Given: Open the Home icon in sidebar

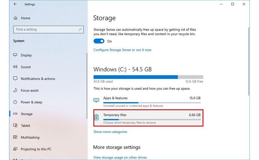Looking at the screenshot, I should (16, 18).
